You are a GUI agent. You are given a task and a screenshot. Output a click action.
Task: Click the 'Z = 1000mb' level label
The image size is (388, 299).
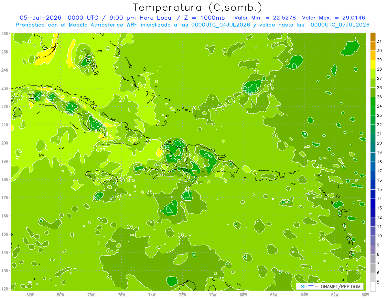pos(205,18)
